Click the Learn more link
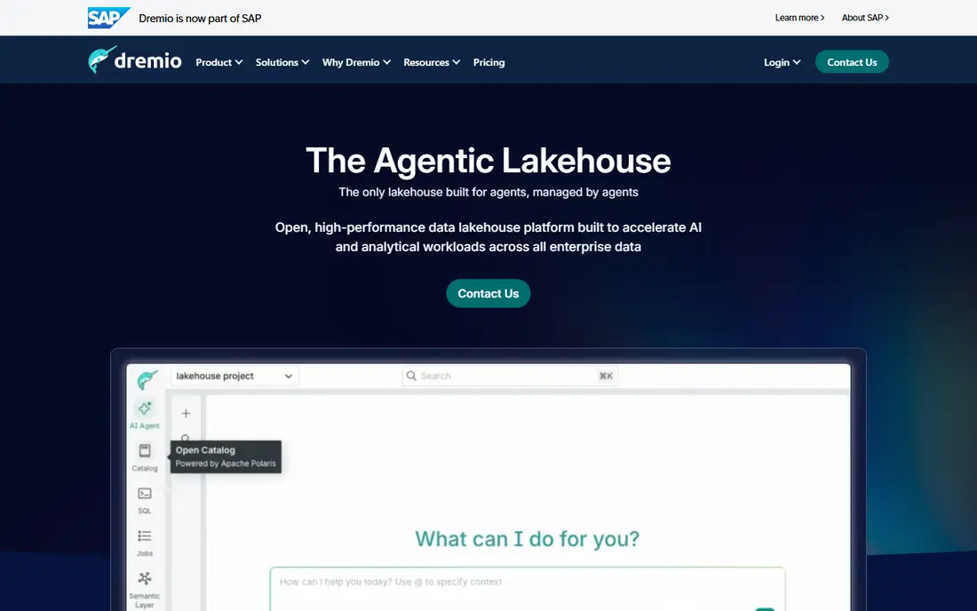977x611 pixels. click(x=799, y=18)
